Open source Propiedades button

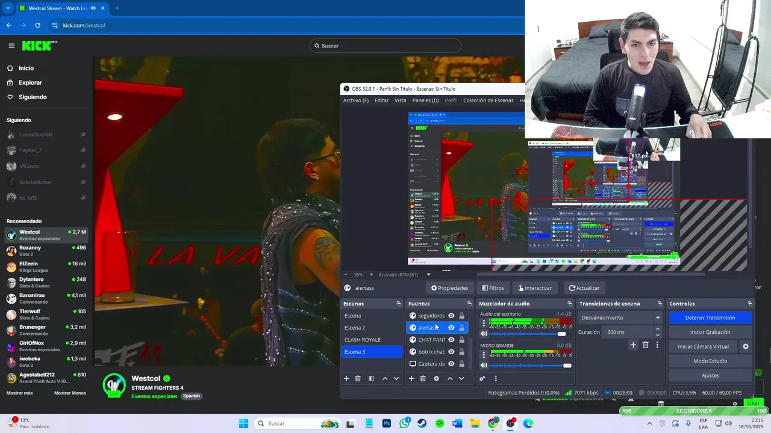click(449, 288)
